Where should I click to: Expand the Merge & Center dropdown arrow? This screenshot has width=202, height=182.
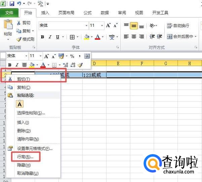point(195,37)
